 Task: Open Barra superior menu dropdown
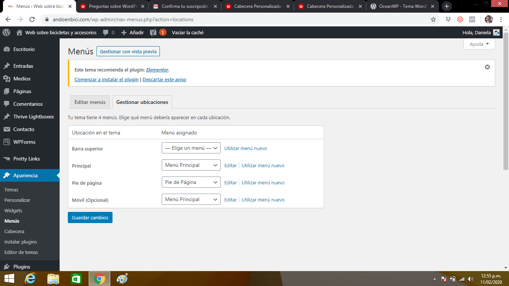(191, 148)
